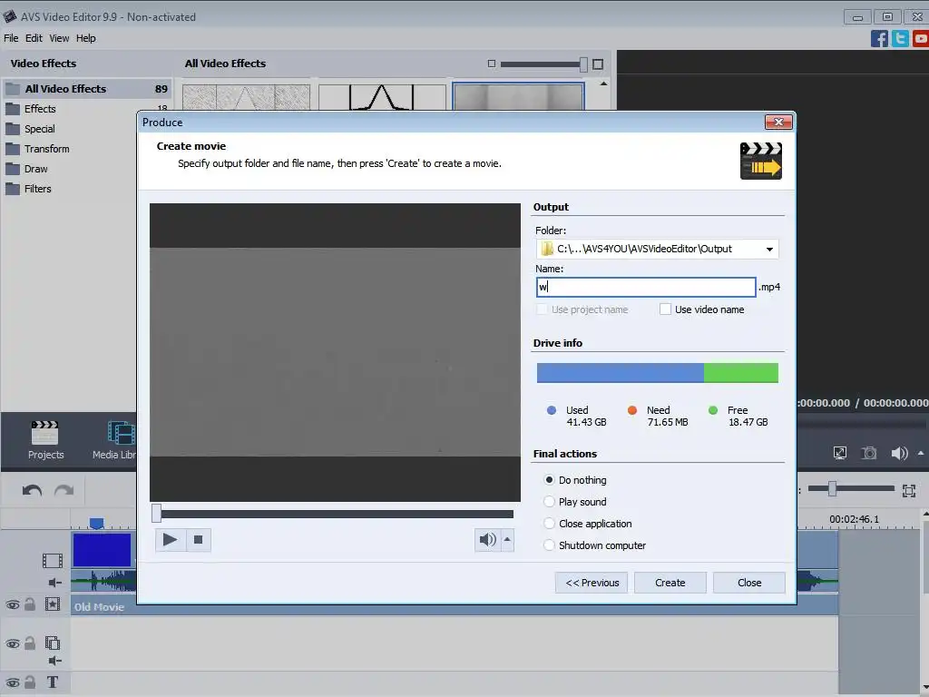Click main window preview speaker icon

point(899,454)
